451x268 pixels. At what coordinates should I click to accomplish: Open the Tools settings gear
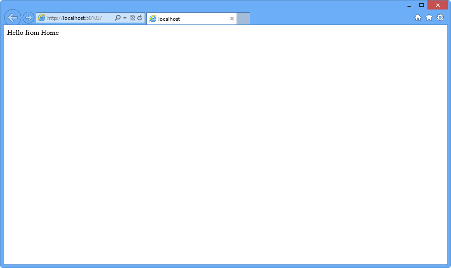(x=440, y=18)
